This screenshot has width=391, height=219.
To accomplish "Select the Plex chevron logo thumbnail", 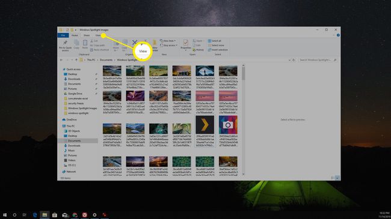I will coord(205,125).
